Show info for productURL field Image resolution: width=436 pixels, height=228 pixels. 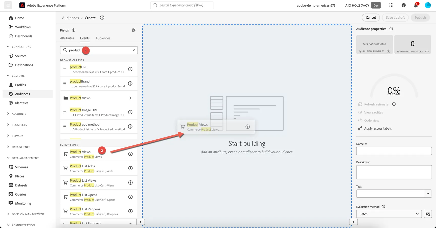(x=130, y=69)
